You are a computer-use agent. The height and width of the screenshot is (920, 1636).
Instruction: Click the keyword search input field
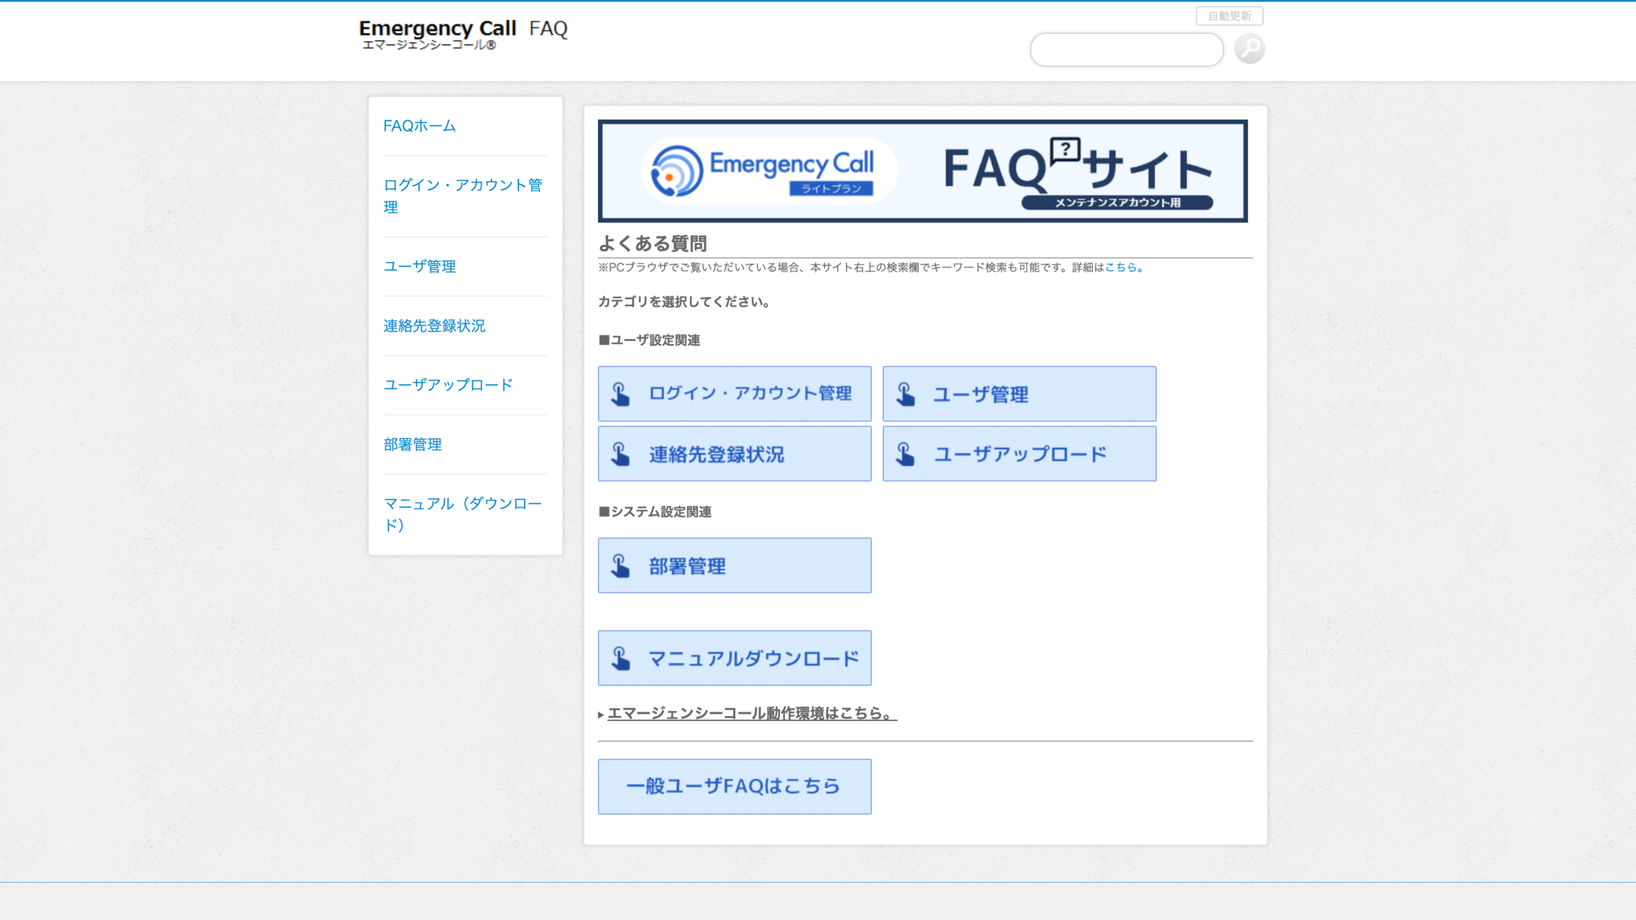click(x=1126, y=50)
